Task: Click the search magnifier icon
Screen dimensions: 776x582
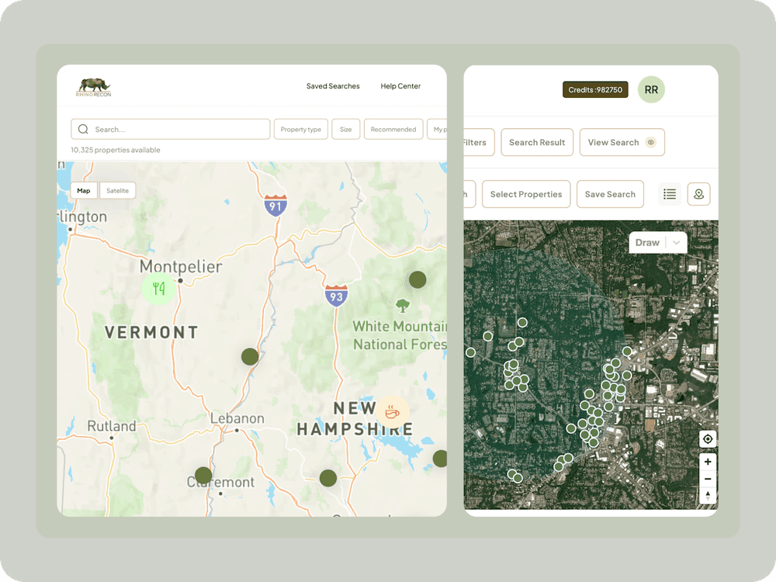Action: pyautogui.click(x=83, y=129)
